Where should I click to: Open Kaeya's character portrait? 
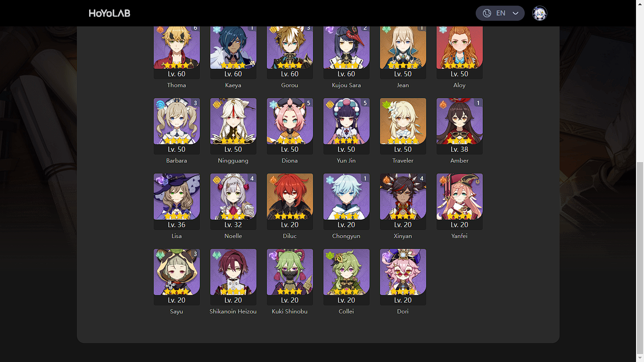pos(233,48)
